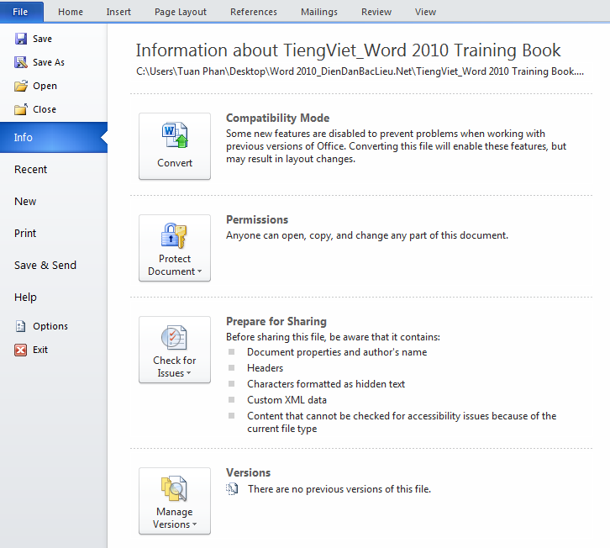Click the Options page icon
This screenshot has width=610, height=548.
21,326
